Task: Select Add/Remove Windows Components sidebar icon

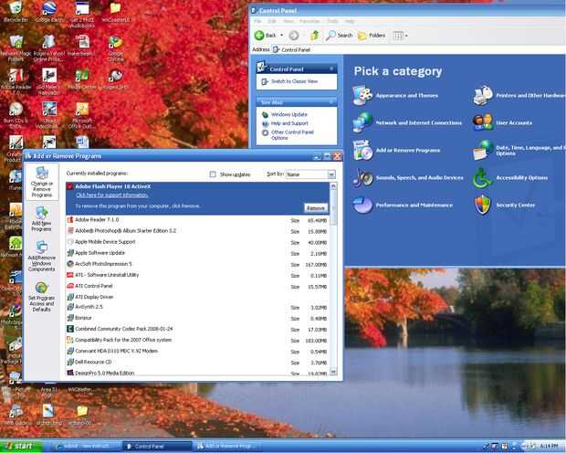Action: 41,256
